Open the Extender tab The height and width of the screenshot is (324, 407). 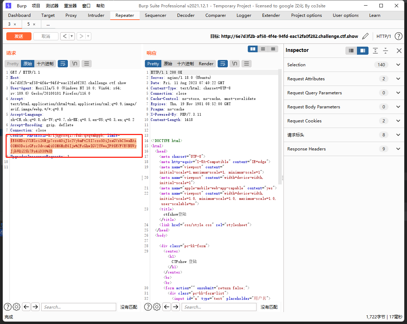click(x=271, y=15)
